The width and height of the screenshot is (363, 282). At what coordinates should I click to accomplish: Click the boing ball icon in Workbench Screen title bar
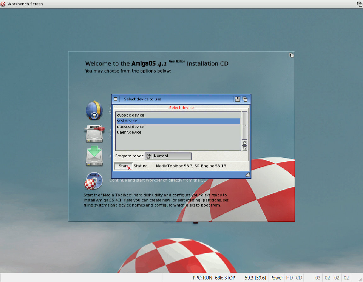tap(3, 4)
